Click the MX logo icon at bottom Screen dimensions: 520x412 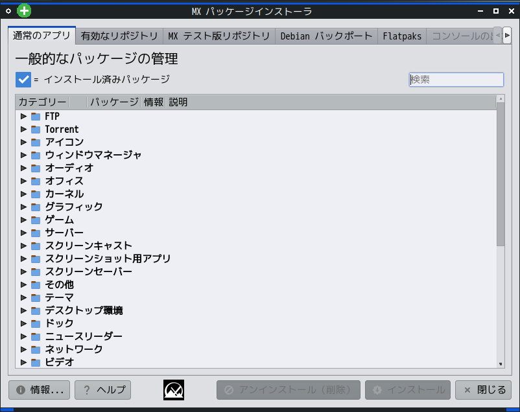tap(174, 390)
